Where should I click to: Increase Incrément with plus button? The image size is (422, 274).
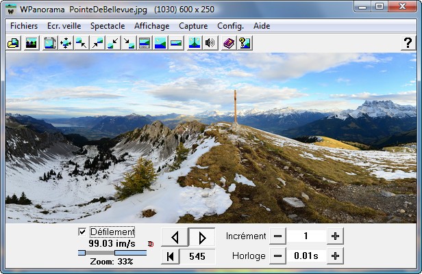(335, 236)
